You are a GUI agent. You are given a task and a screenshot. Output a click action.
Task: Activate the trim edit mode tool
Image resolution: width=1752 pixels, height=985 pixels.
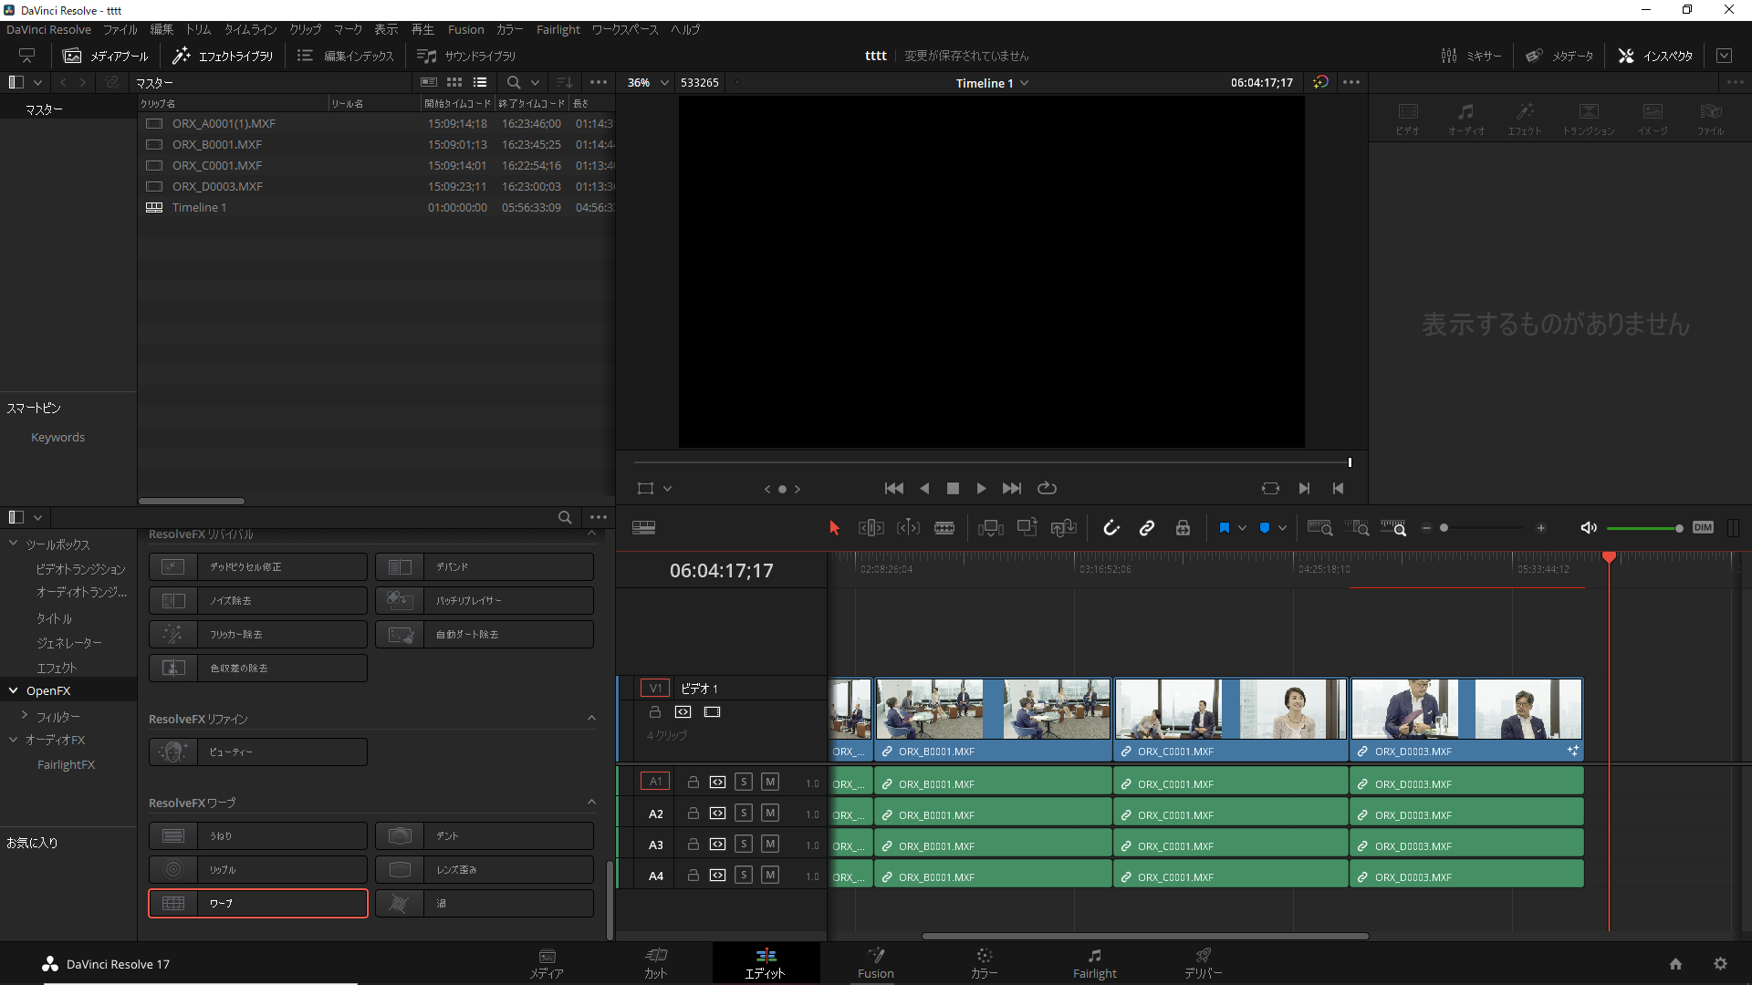[871, 528]
